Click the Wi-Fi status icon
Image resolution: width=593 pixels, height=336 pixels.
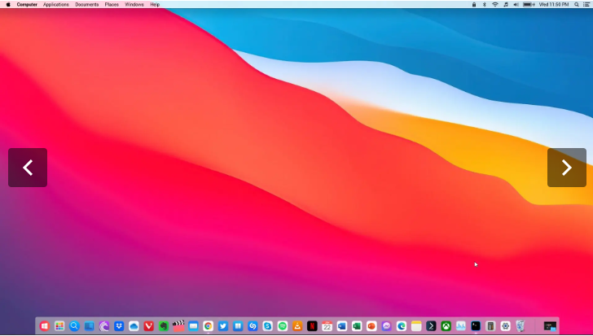(494, 4)
